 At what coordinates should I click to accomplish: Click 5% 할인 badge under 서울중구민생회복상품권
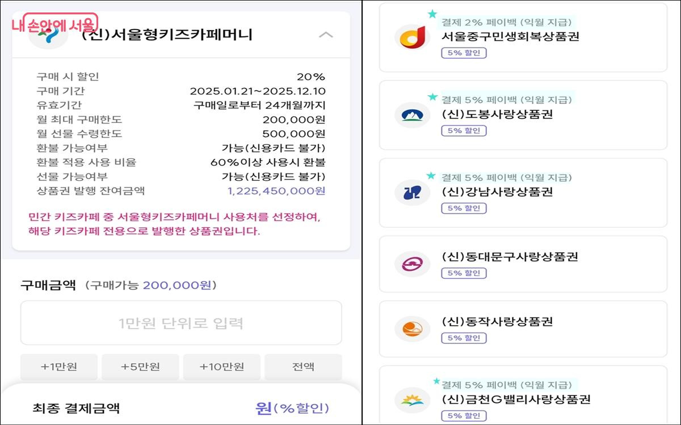(464, 53)
